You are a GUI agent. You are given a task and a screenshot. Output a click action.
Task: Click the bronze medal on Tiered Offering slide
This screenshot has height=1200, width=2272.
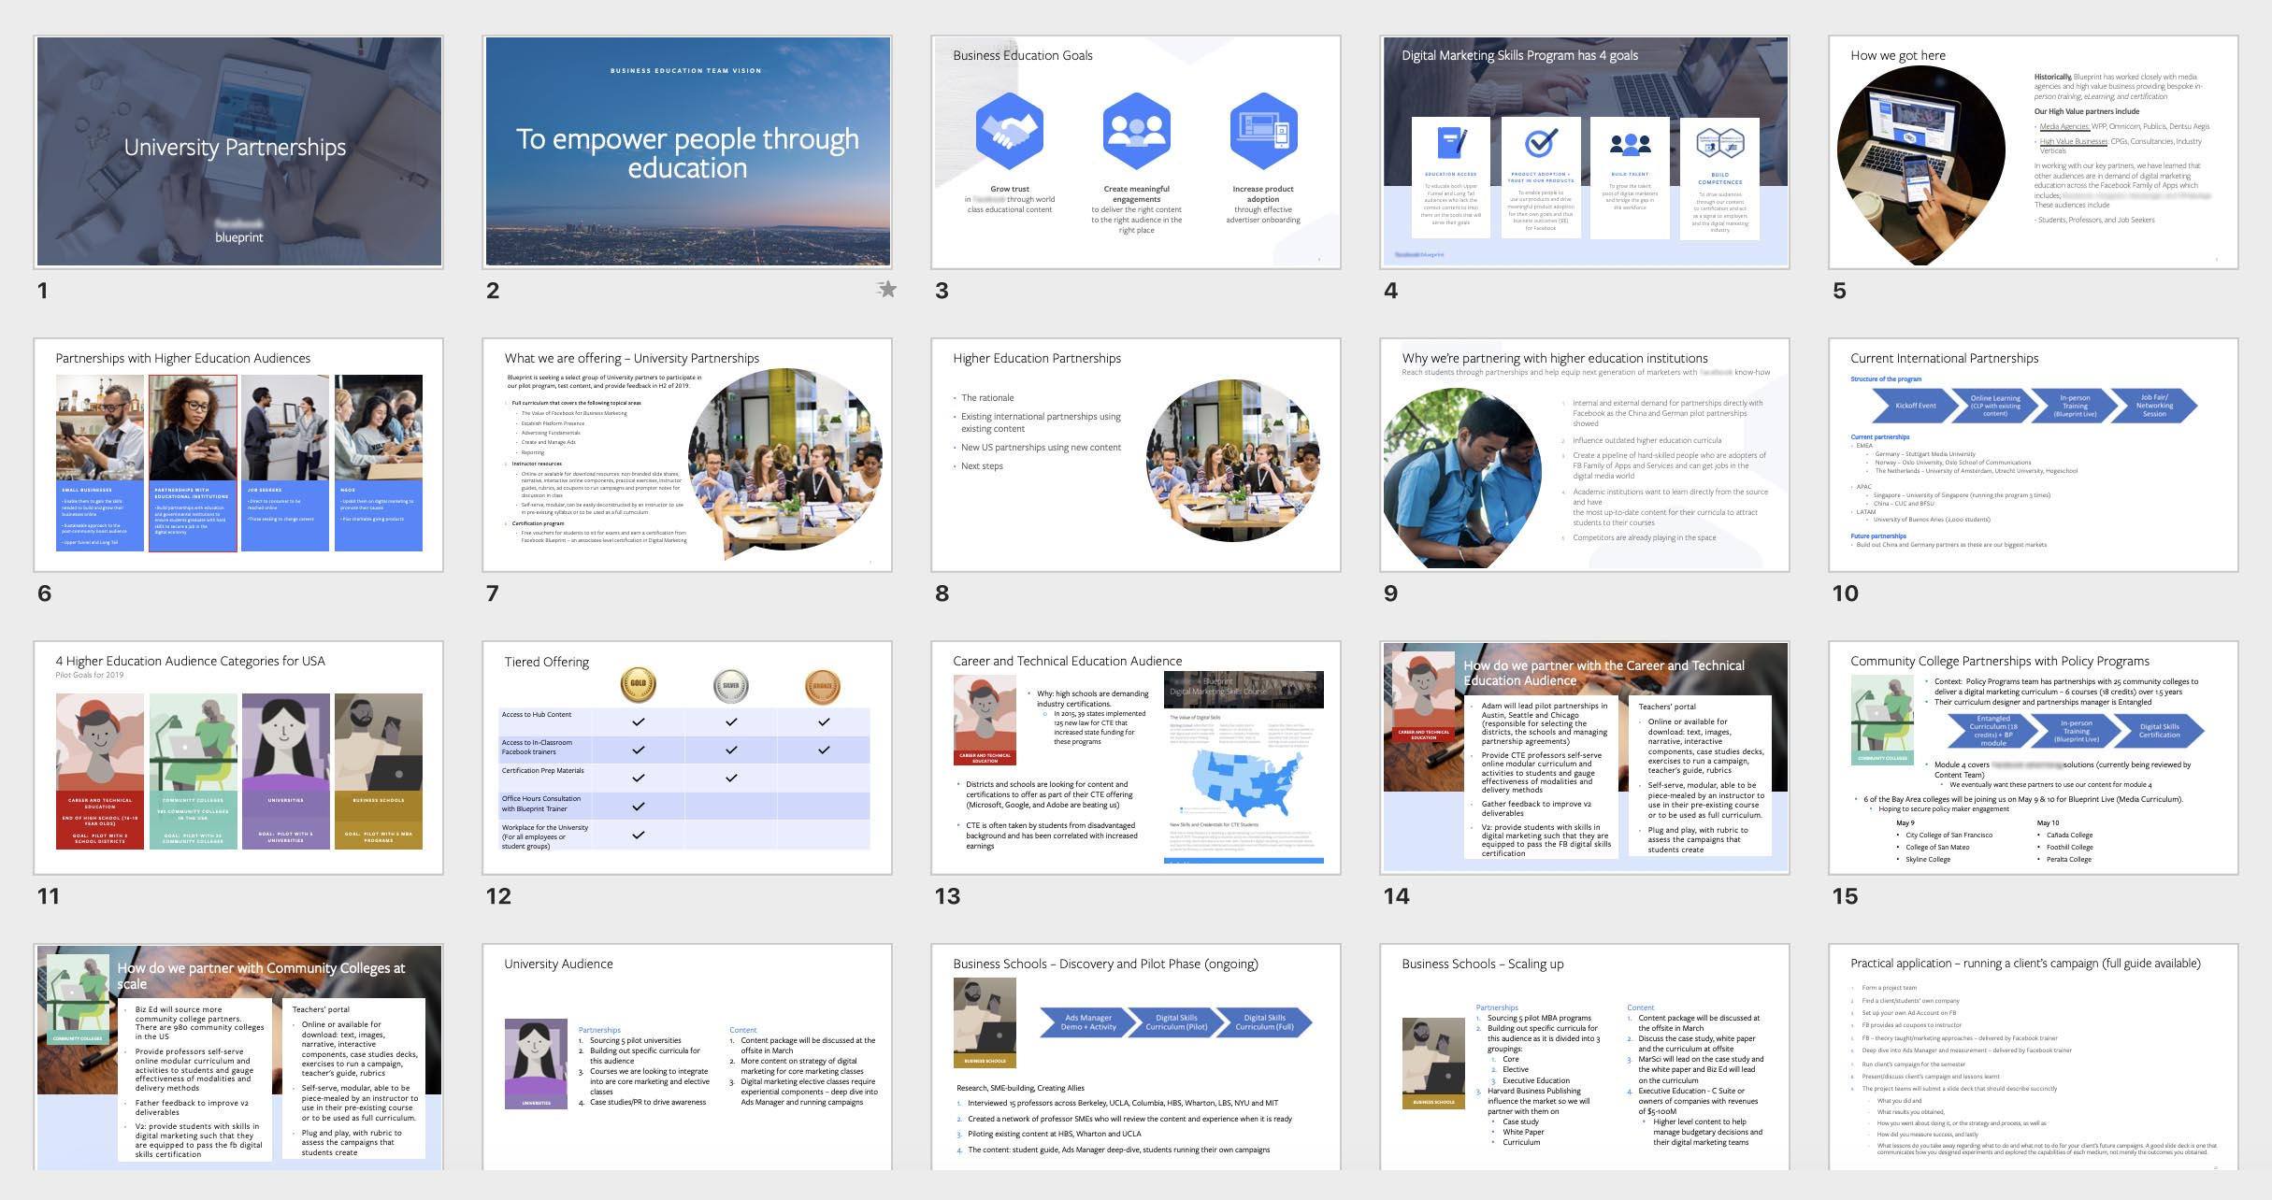[x=823, y=686]
